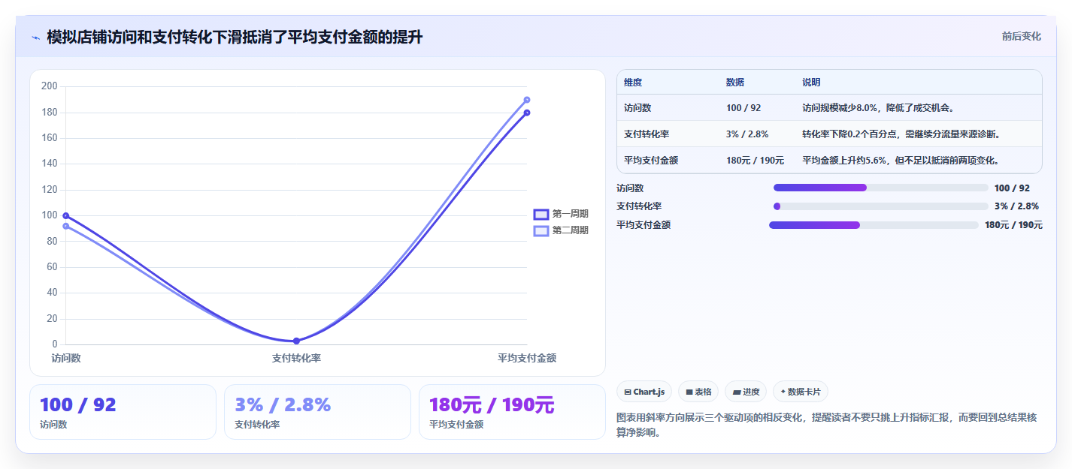This screenshot has width=1072, height=469.
Task: Click the data point at 支付转化率
Action: pyautogui.click(x=296, y=341)
